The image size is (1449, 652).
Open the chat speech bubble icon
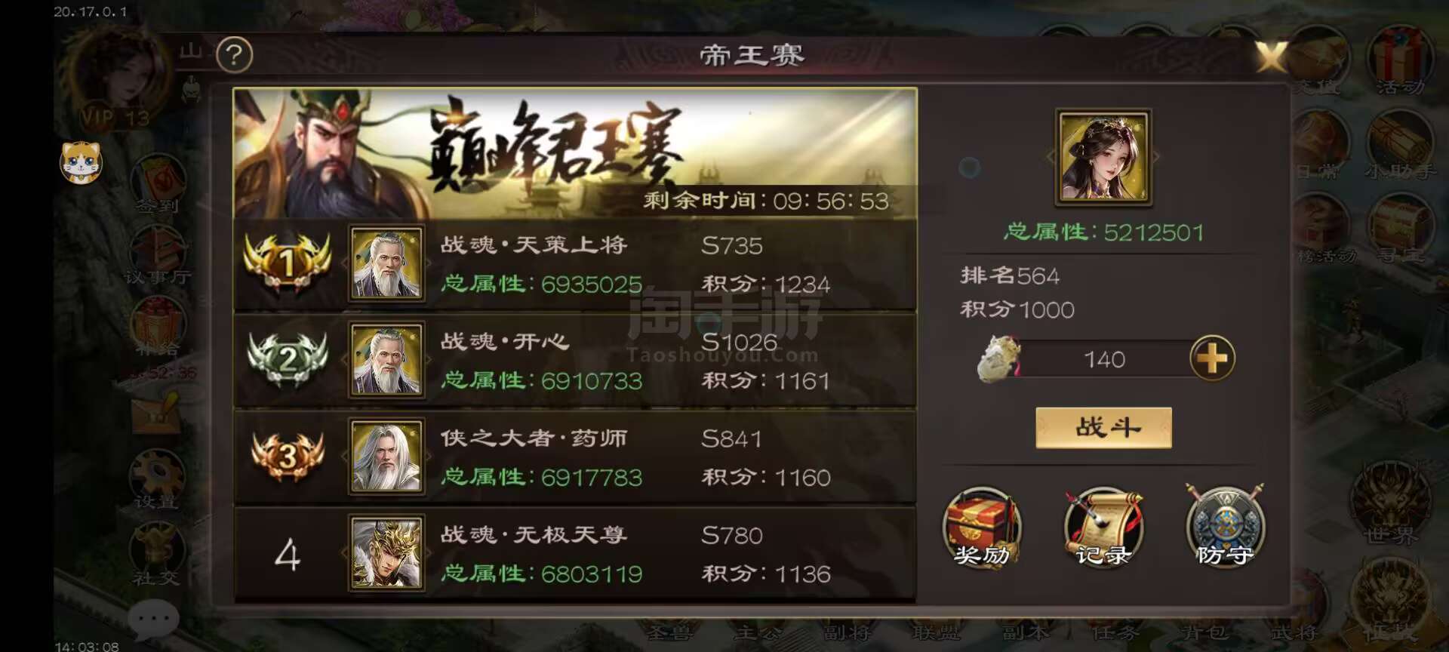point(154,619)
